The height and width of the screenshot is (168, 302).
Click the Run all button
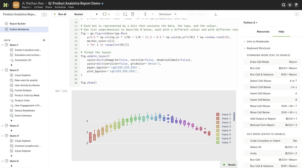coord(60,14)
